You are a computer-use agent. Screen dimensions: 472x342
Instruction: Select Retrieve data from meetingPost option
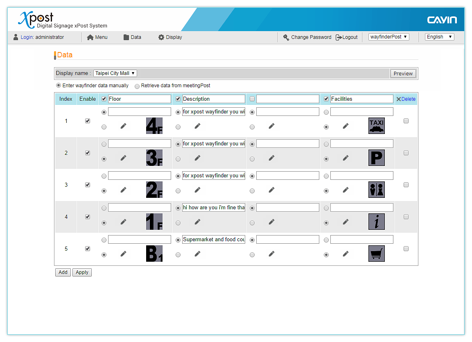point(137,86)
